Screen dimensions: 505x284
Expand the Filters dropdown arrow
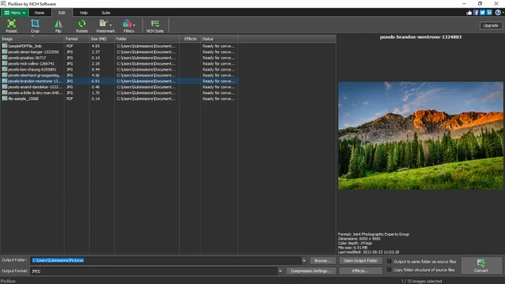pos(134,24)
